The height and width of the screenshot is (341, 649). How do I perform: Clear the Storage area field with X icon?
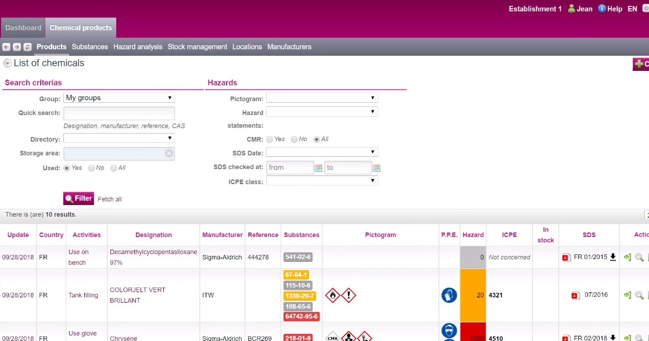click(168, 153)
